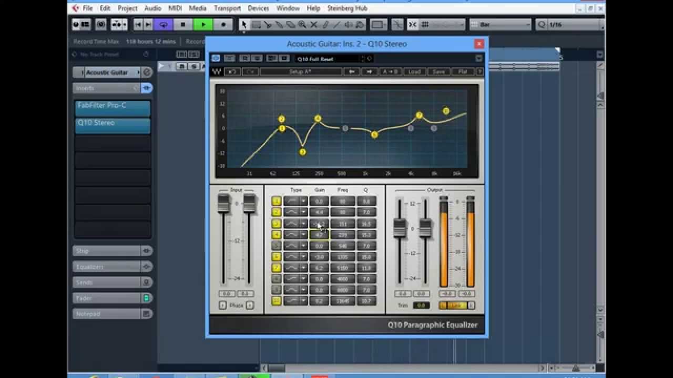This screenshot has height=378, width=673.
Task: Open the Project menu
Action: tap(127, 8)
